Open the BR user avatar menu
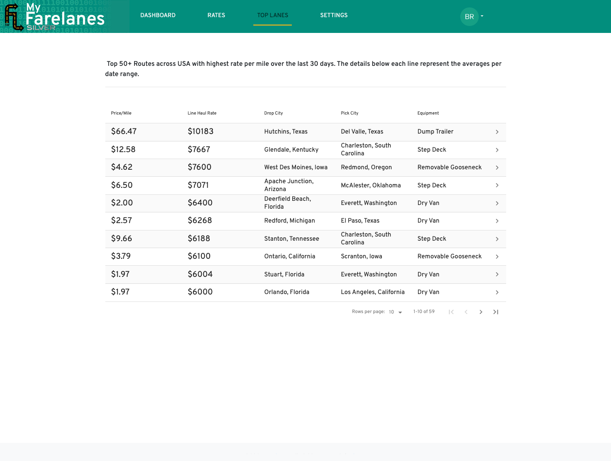The image size is (611, 461). tap(469, 17)
